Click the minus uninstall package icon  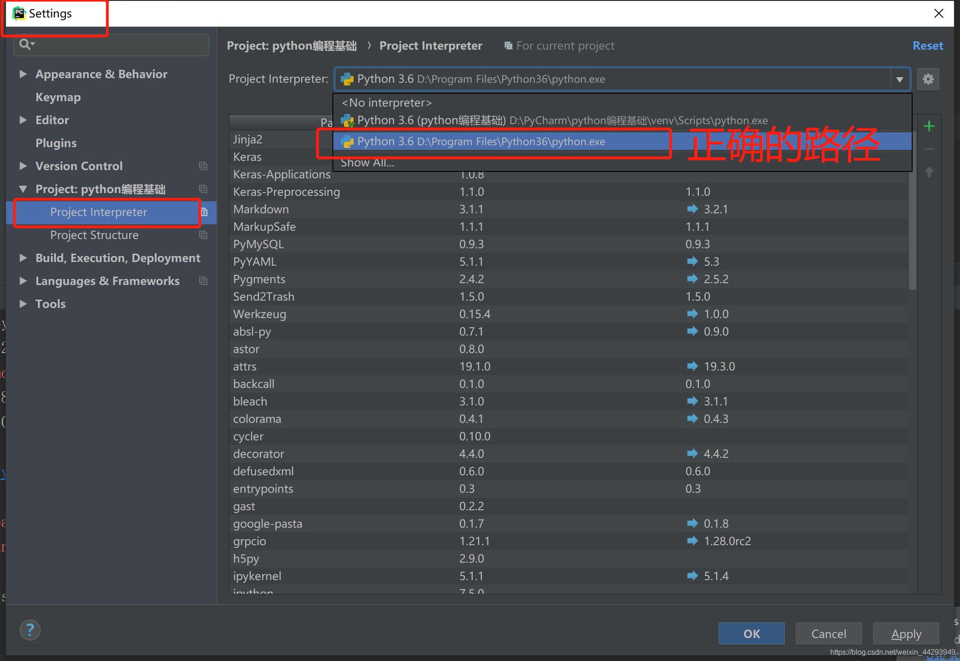(x=929, y=149)
